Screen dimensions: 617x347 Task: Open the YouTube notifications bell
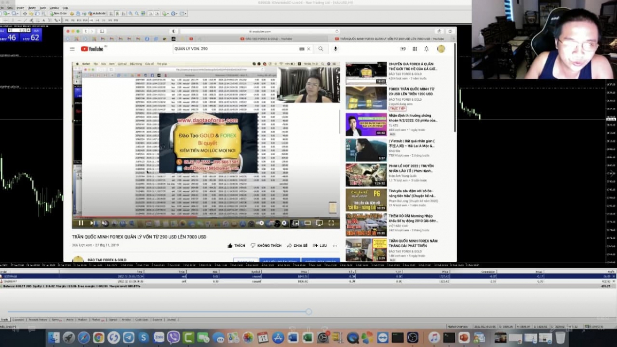[426, 49]
